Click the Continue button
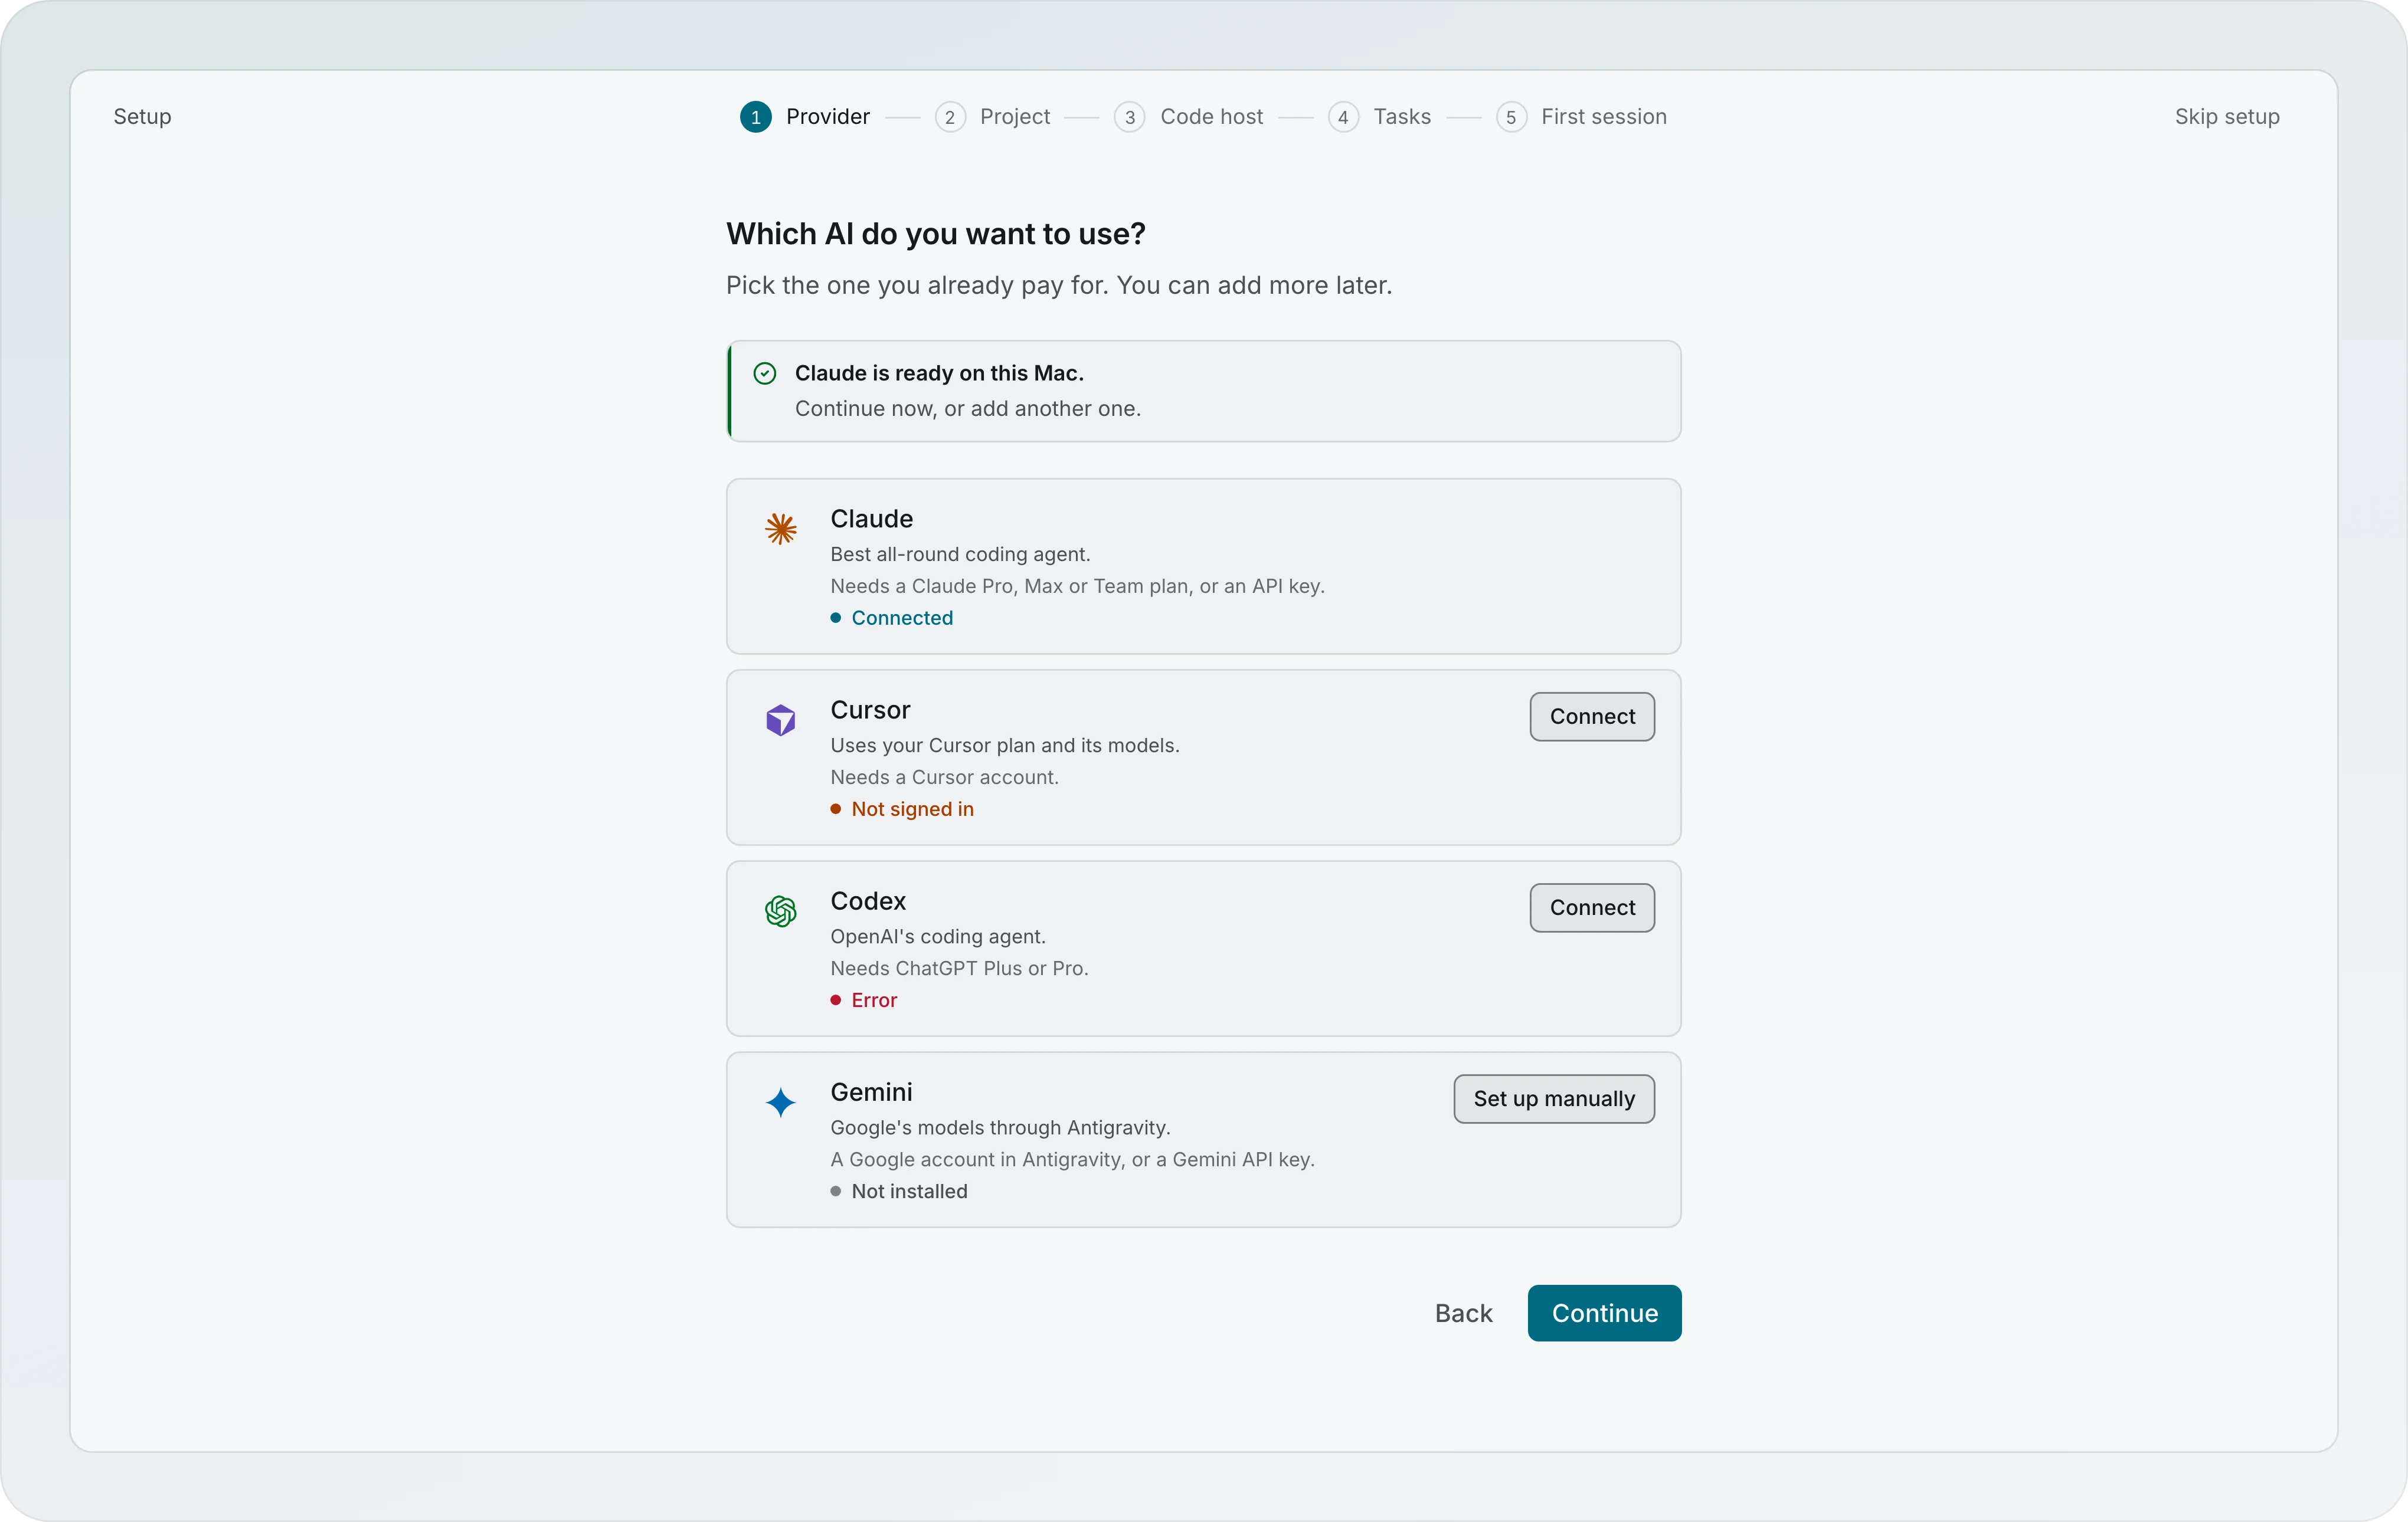This screenshot has height=1522, width=2408. click(x=1604, y=1312)
